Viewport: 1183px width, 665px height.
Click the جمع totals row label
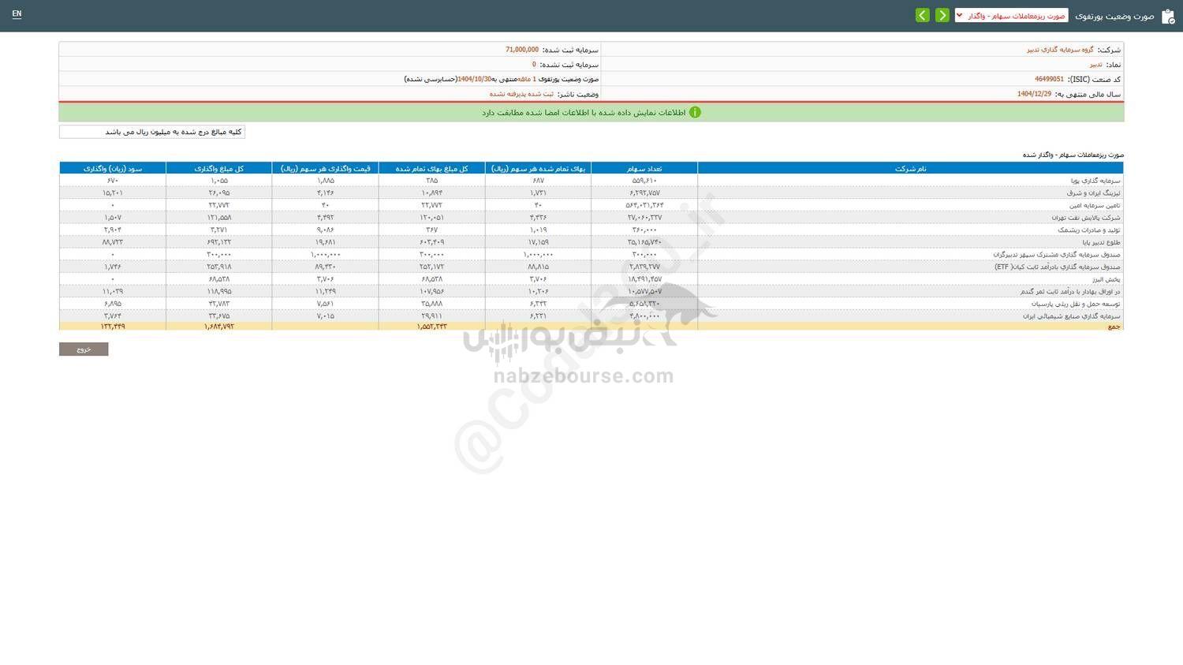pyautogui.click(x=1114, y=327)
